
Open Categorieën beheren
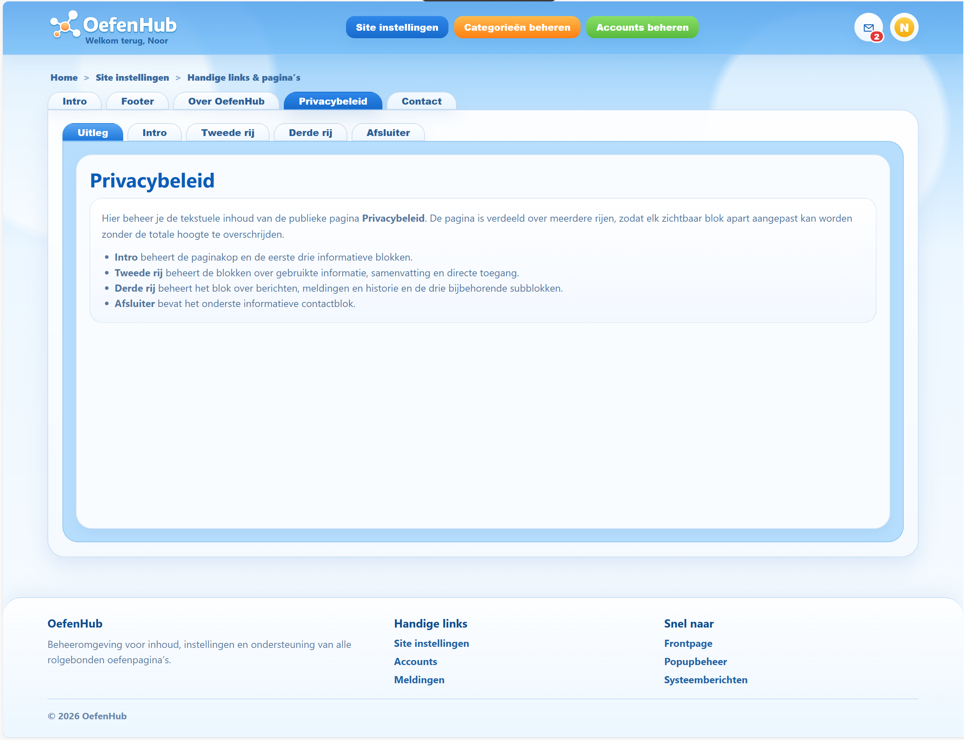point(517,27)
